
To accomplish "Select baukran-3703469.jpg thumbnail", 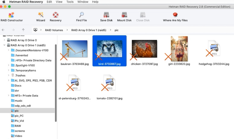I will [x=74, y=49].
